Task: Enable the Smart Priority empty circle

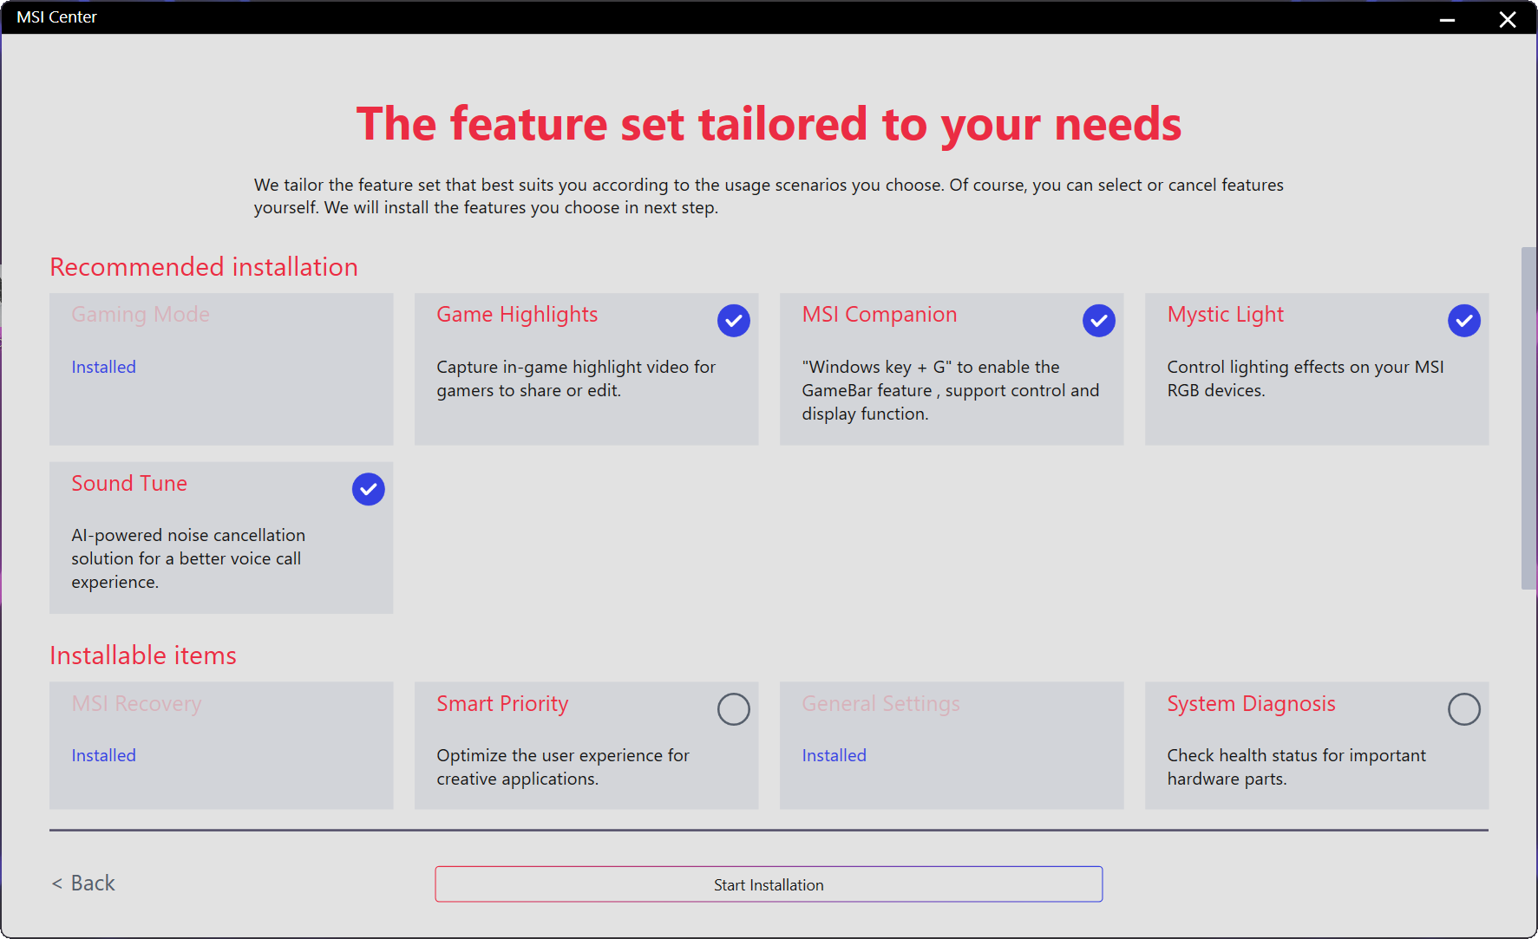Action: tap(733, 709)
